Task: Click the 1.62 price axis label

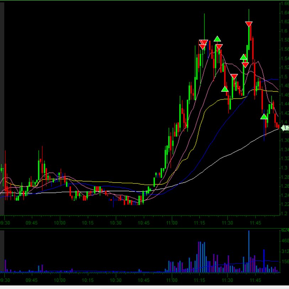Action: pyautogui.click(x=285, y=22)
